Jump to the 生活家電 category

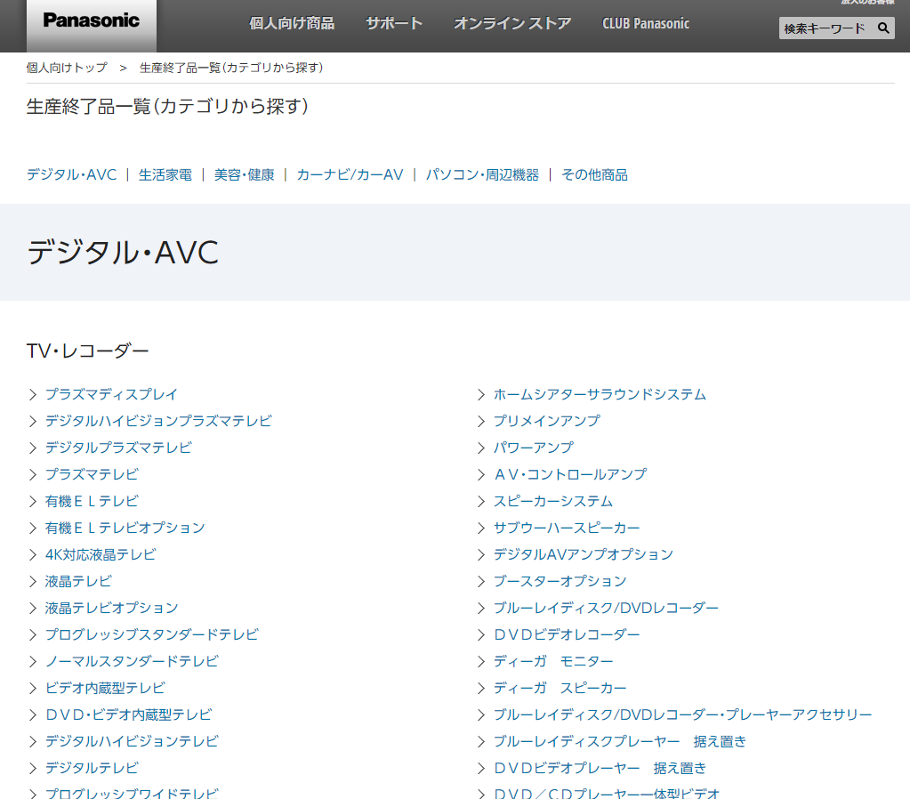tap(165, 175)
